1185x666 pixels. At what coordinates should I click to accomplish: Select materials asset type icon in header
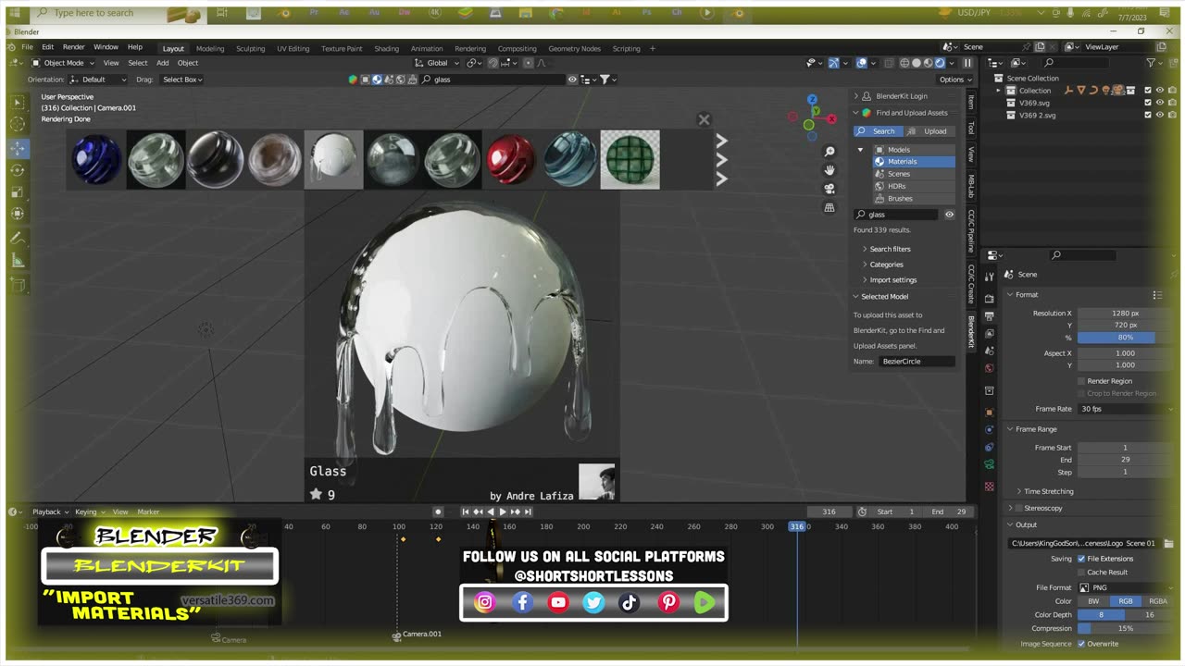point(377,80)
